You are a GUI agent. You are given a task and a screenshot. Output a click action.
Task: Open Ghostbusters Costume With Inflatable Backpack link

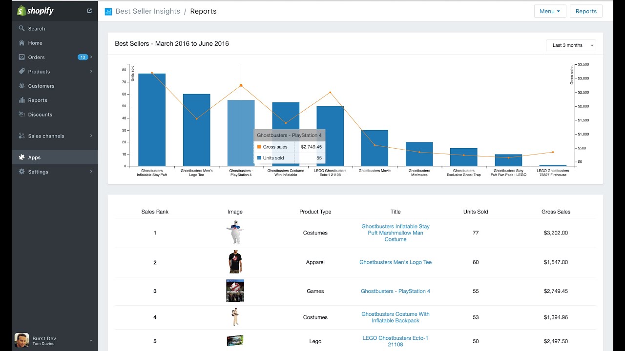[396, 317]
